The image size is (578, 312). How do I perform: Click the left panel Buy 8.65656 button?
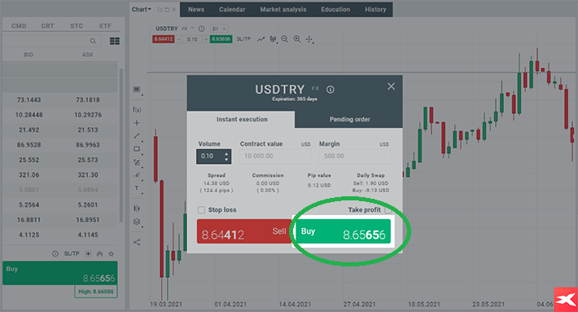point(60,273)
